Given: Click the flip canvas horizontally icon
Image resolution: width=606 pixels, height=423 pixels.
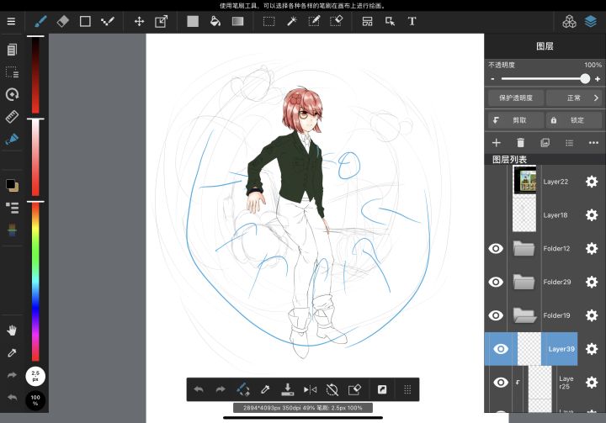Looking at the screenshot, I should coord(310,389).
